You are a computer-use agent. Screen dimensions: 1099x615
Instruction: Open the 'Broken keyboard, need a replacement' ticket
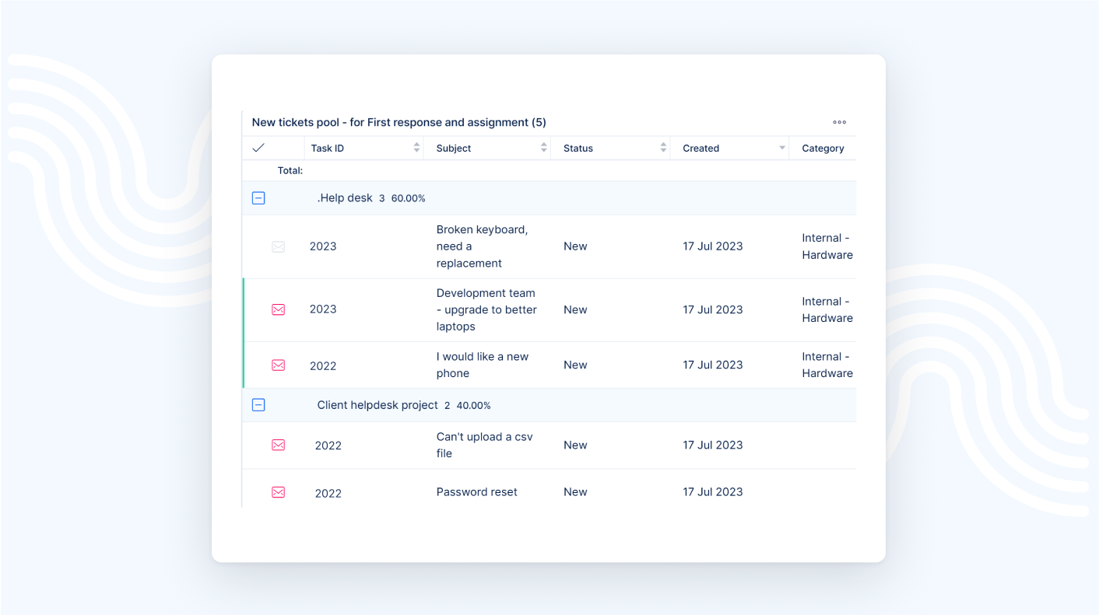pos(481,246)
